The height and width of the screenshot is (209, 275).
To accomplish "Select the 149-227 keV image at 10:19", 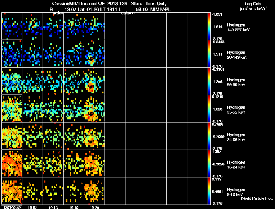I will coord(74,26).
